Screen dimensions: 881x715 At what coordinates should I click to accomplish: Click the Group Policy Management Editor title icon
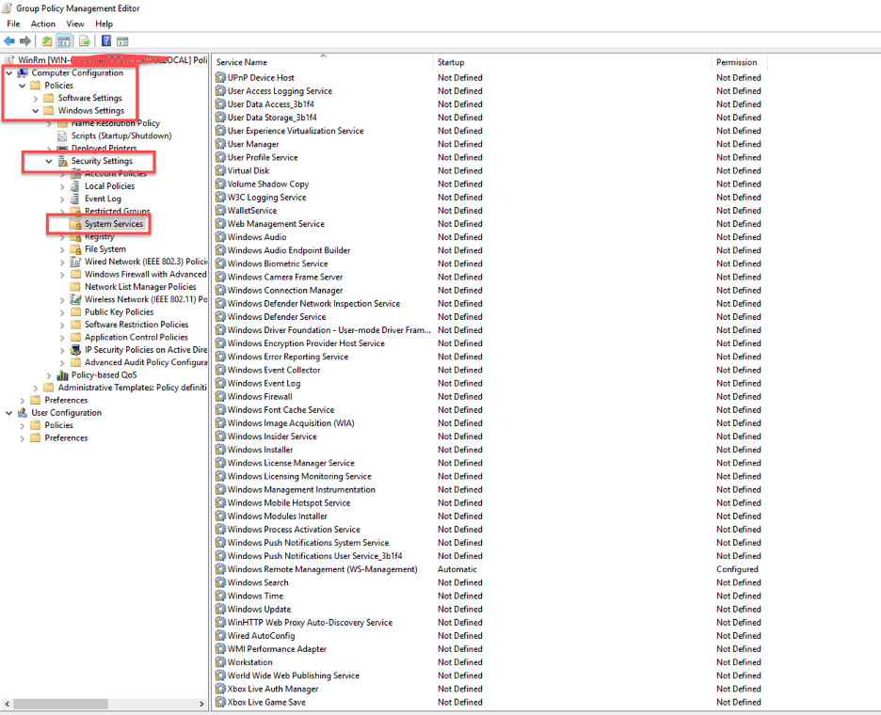pyautogui.click(x=8, y=8)
